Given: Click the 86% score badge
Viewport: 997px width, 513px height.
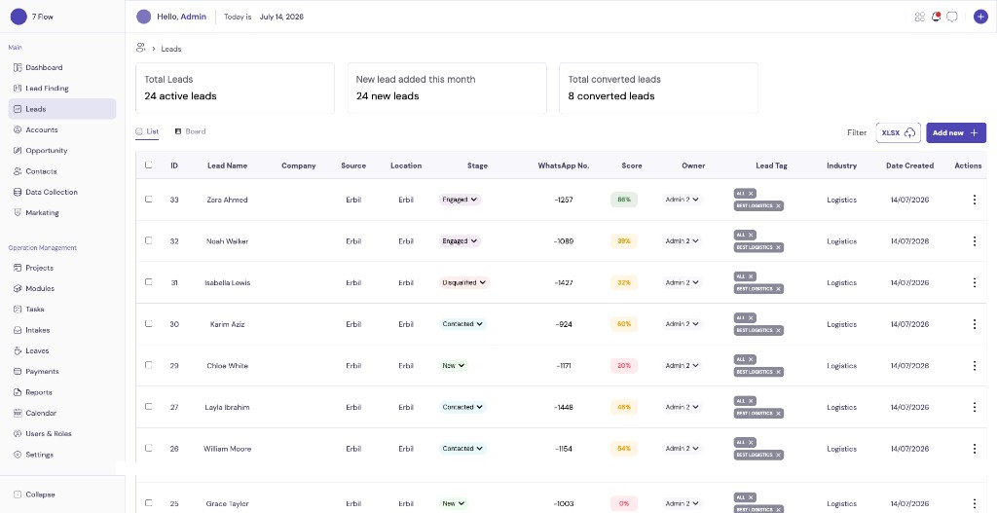Looking at the screenshot, I should (x=624, y=200).
